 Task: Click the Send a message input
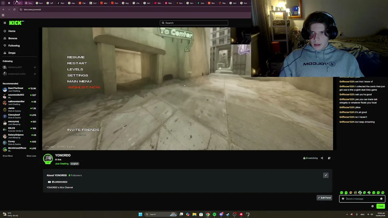pos(362,199)
